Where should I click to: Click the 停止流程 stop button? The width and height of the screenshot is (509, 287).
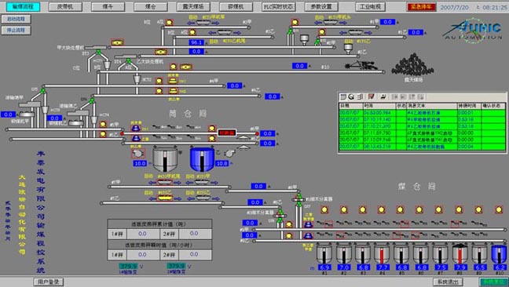point(16,30)
